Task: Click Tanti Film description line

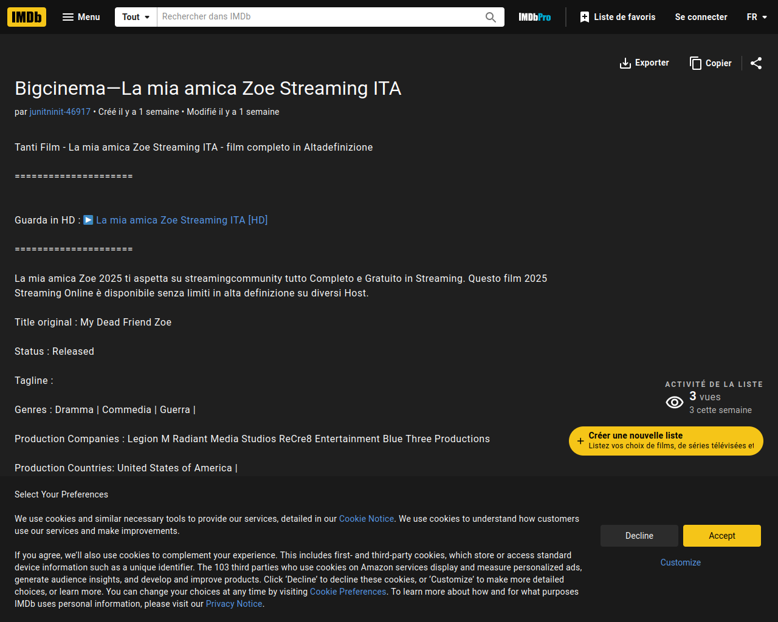Action: click(x=194, y=147)
